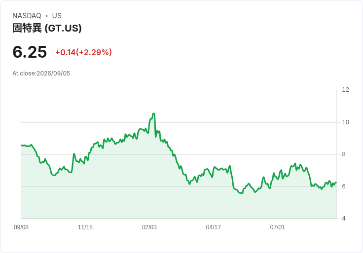Screen dimensions: 363x253
Task: Select the 09/08 date label on the x-axis
Action: pos(21,227)
